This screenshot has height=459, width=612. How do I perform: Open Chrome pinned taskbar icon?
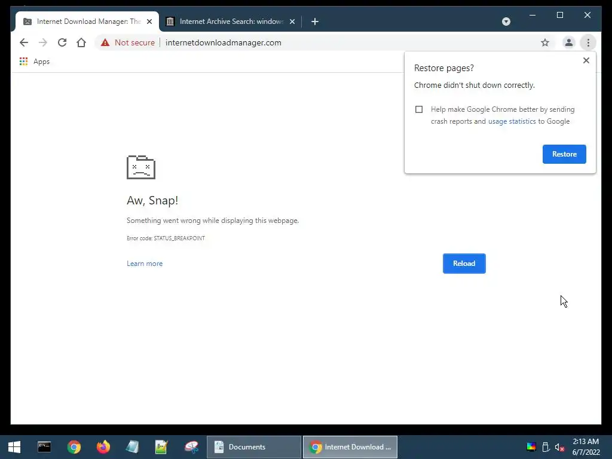(74, 447)
